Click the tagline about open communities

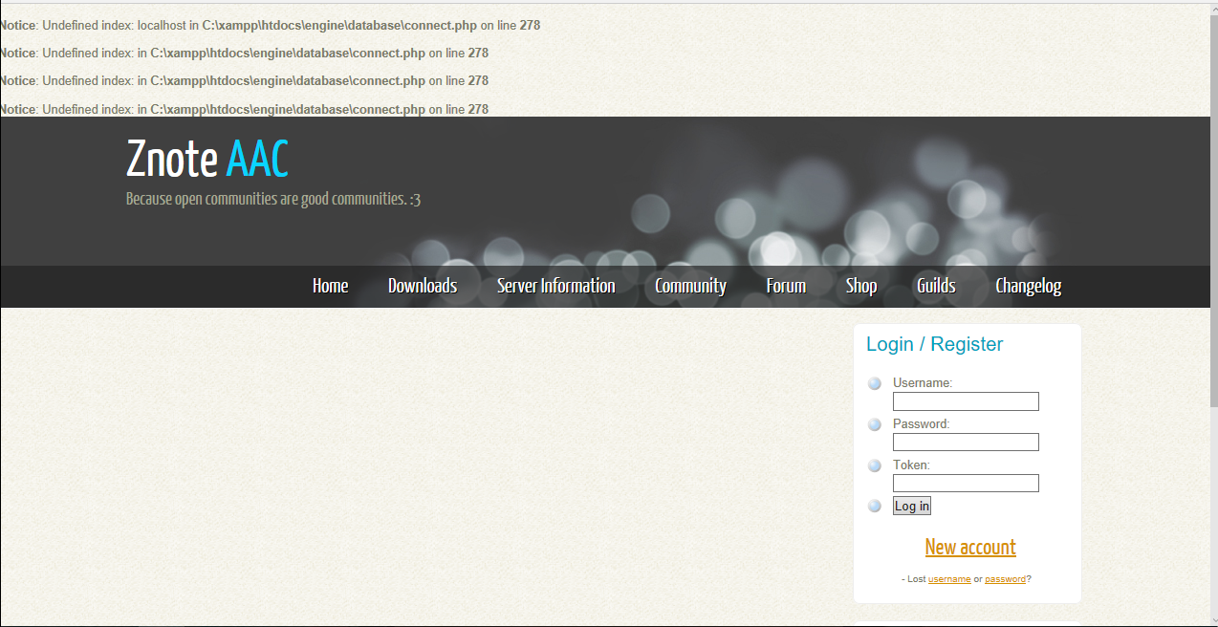click(273, 199)
